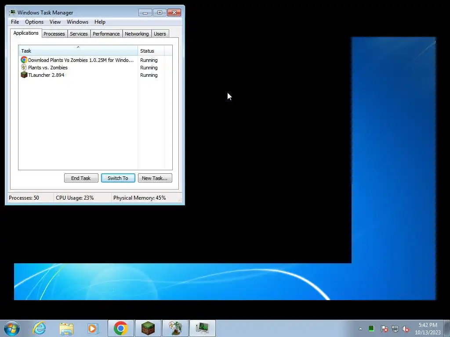450x337 pixels.
Task: Close the Windows Task Manager window
Action: click(x=174, y=13)
